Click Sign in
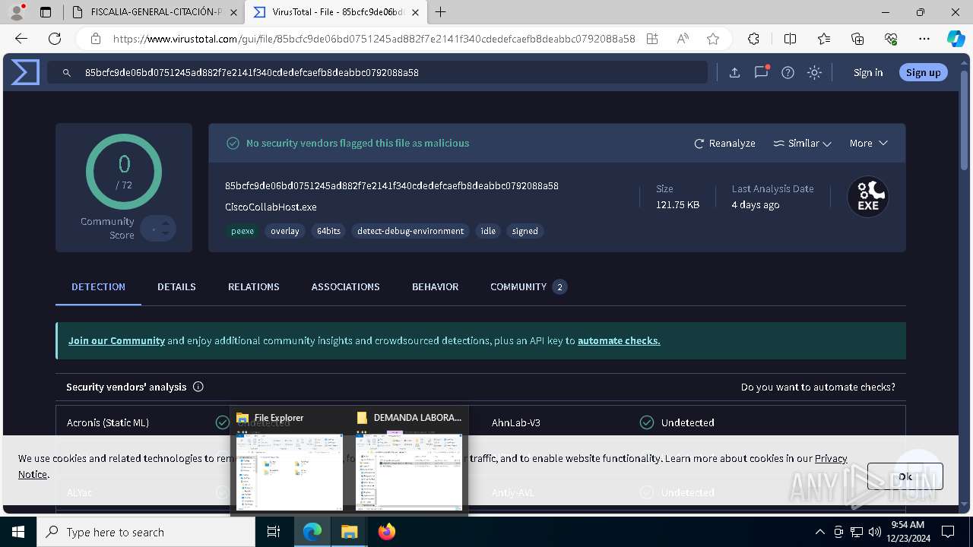The width and height of the screenshot is (973, 547). [x=868, y=72]
